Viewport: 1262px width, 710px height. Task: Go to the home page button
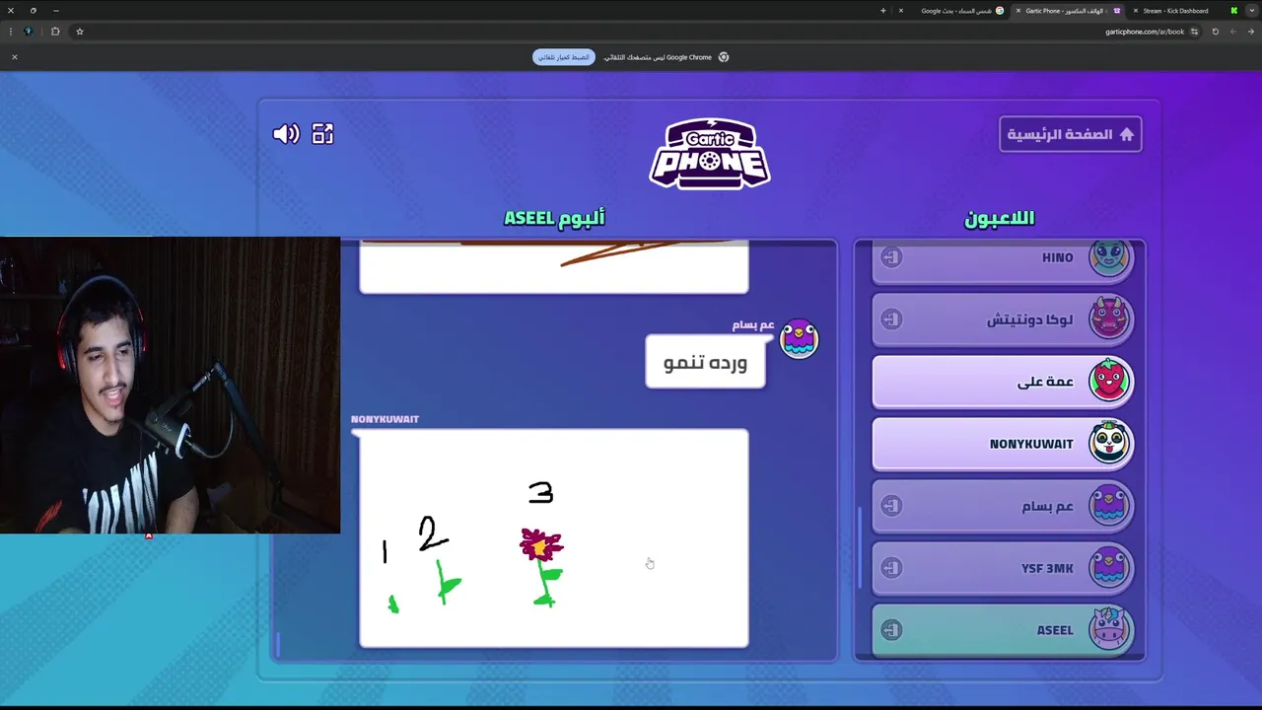pos(1070,134)
